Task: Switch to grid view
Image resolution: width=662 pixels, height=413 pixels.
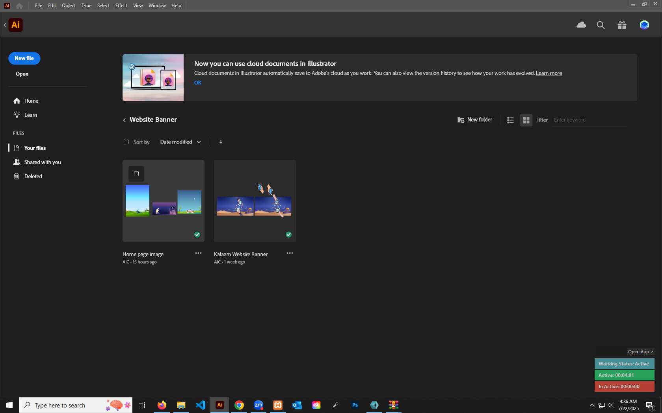Action: click(526, 120)
